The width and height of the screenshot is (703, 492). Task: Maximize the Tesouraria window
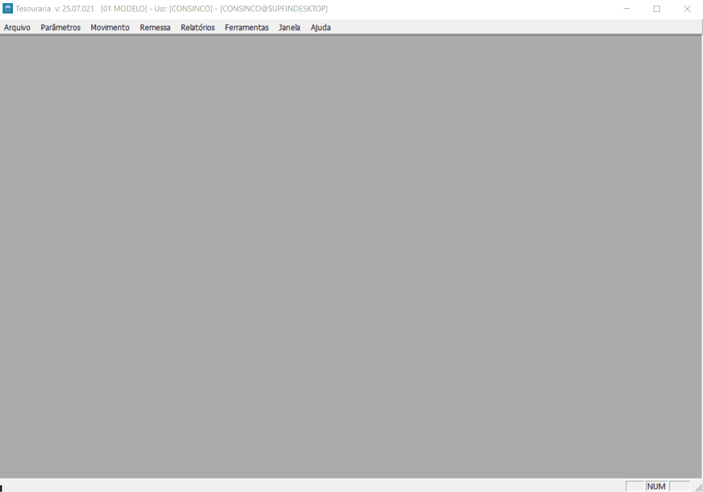657,9
